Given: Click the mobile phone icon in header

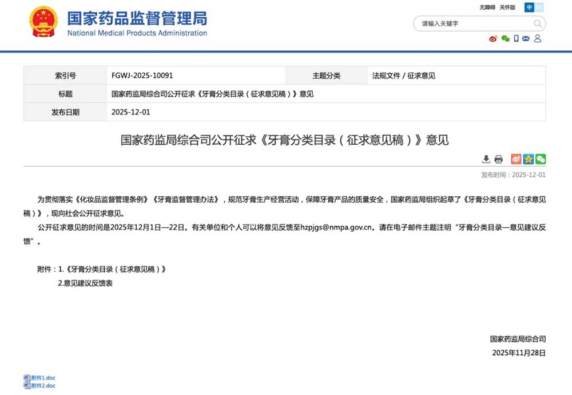Looking at the screenshot, I should pyautogui.click(x=516, y=39).
